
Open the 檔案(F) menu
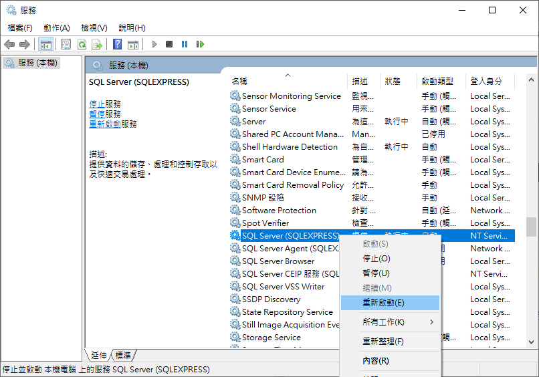click(20, 28)
